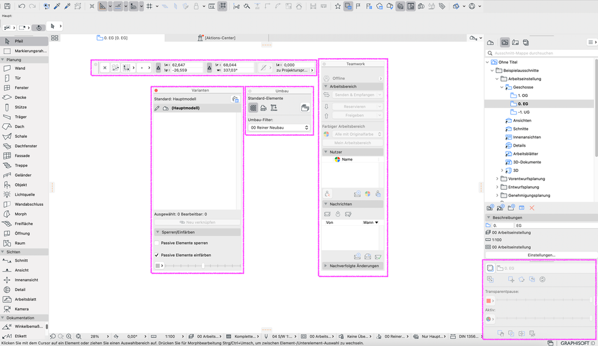
Task: Uncheck Passive Elemente einfärben checkbox
Action: 157,255
